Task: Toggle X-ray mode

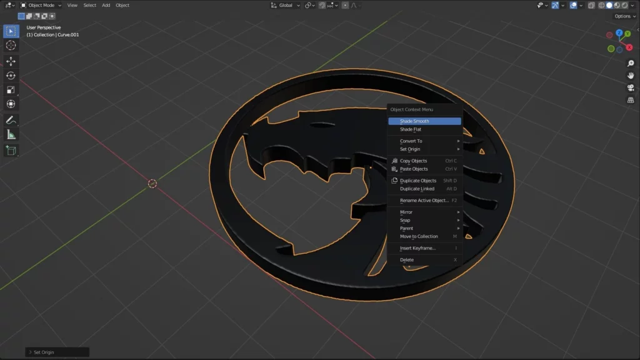Action: point(591,5)
